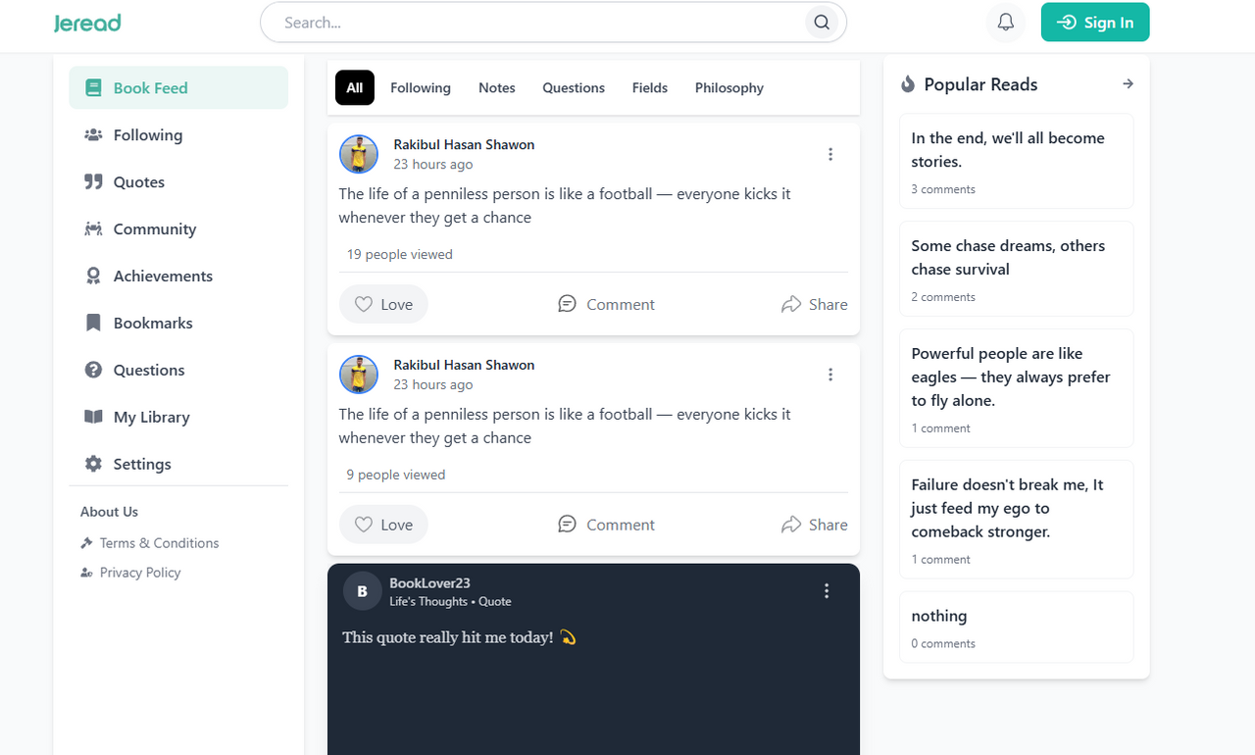
Task: Switch to the Notes tab
Action: click(496, 88)
